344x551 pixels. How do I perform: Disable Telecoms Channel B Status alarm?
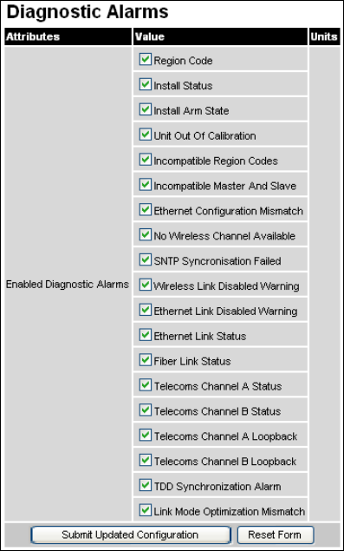pos(145,410)
